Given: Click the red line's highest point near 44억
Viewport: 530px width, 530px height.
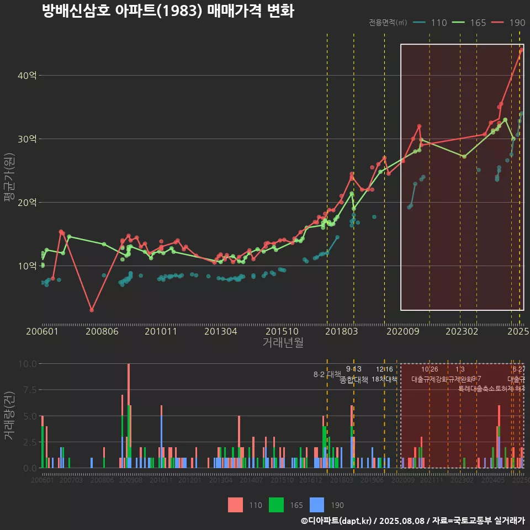Looking at the screenshot, I should tap(522, 50).
